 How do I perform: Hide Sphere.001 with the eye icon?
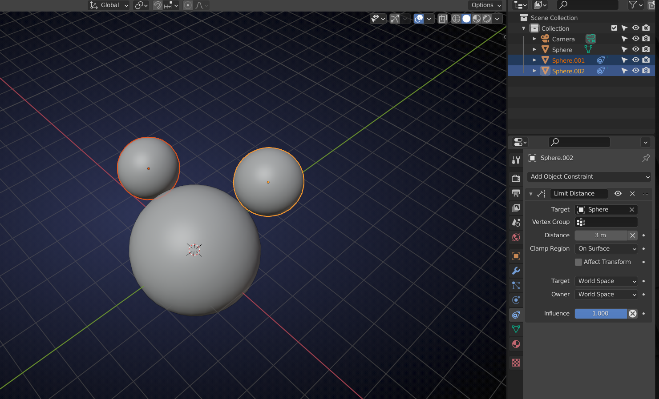point(635,60)
